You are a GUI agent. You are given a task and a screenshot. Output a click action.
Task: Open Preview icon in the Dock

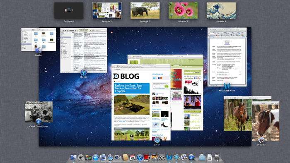tap(184, 158)
